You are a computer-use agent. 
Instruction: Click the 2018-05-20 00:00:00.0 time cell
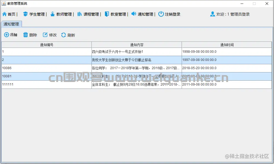[227, 68]
